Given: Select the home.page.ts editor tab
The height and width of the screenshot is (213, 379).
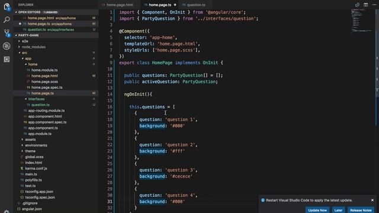Looking at the screenshot, I should [x=160, y=5].
